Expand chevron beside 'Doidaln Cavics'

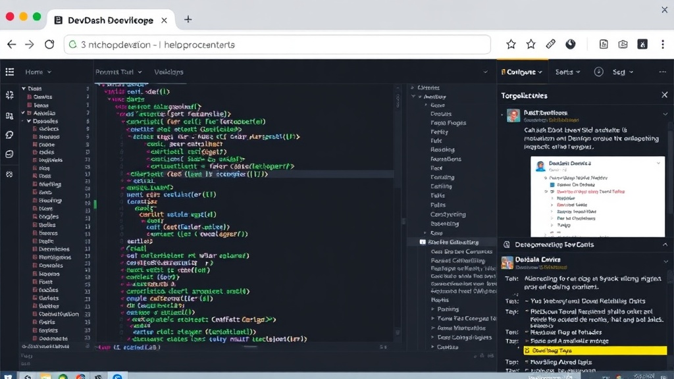click(665, 261)
